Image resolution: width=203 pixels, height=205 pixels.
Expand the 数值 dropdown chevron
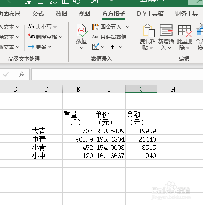click(x=82, y=48)
